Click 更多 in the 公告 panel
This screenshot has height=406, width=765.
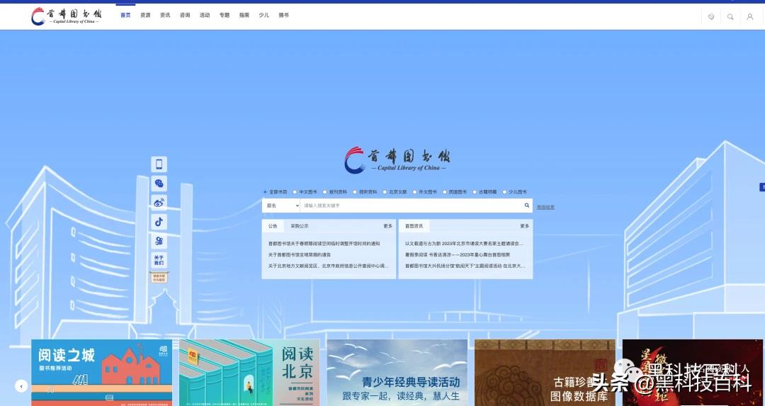point(388,226)
